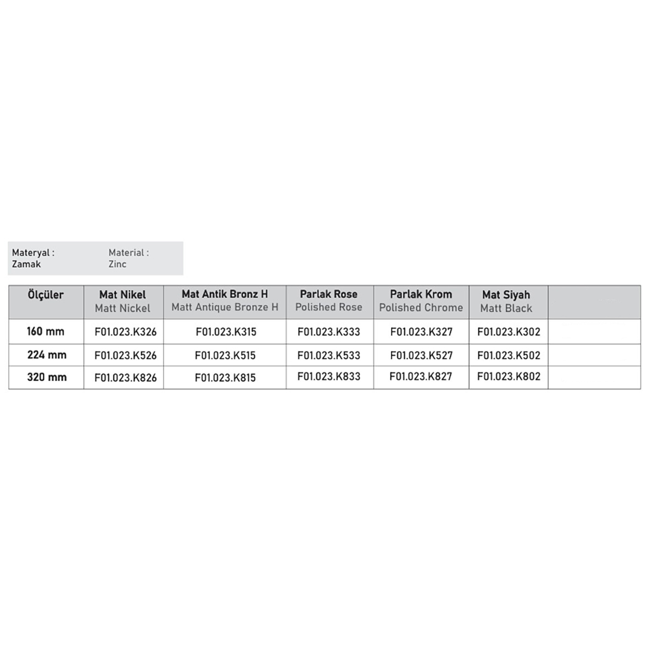The width and height of the screenshot is (659, 659).
Task: Click product code F01.023.K327
Action: [421, 332]
